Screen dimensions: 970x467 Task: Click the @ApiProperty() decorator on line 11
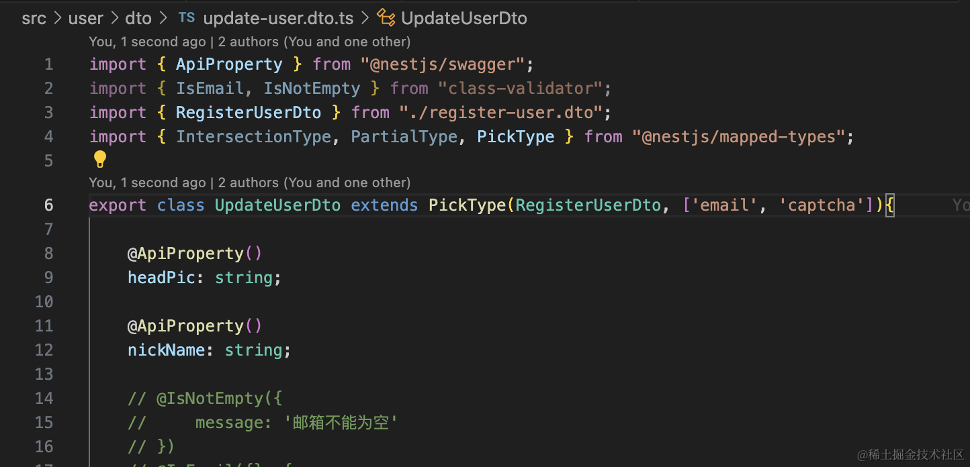click(195, 326)
